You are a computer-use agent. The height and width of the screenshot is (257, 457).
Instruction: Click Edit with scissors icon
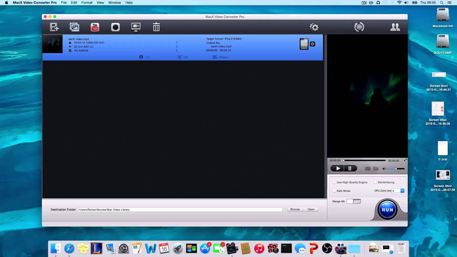(182, 57)
